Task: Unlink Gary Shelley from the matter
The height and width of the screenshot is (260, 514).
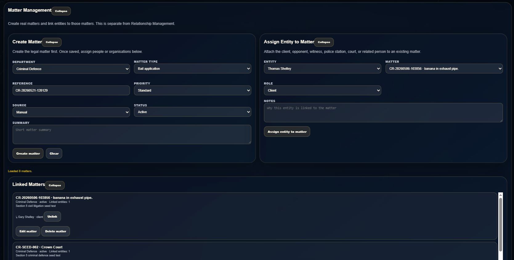Action: pos(52,217)
